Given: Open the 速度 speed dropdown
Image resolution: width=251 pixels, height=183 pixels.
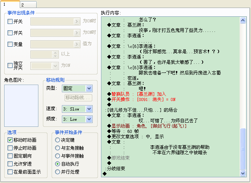Looking at the screenshot, I should click(x=89, y=109).
